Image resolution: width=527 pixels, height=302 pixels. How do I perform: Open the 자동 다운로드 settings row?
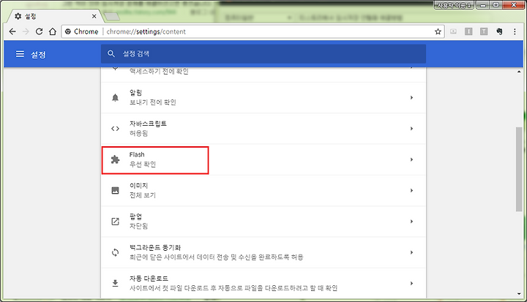point(263,283)
